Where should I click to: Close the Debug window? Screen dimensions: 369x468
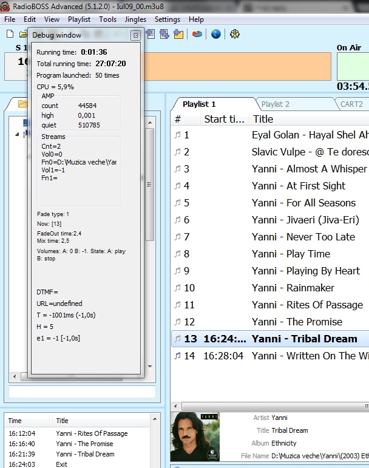point(135,36)
